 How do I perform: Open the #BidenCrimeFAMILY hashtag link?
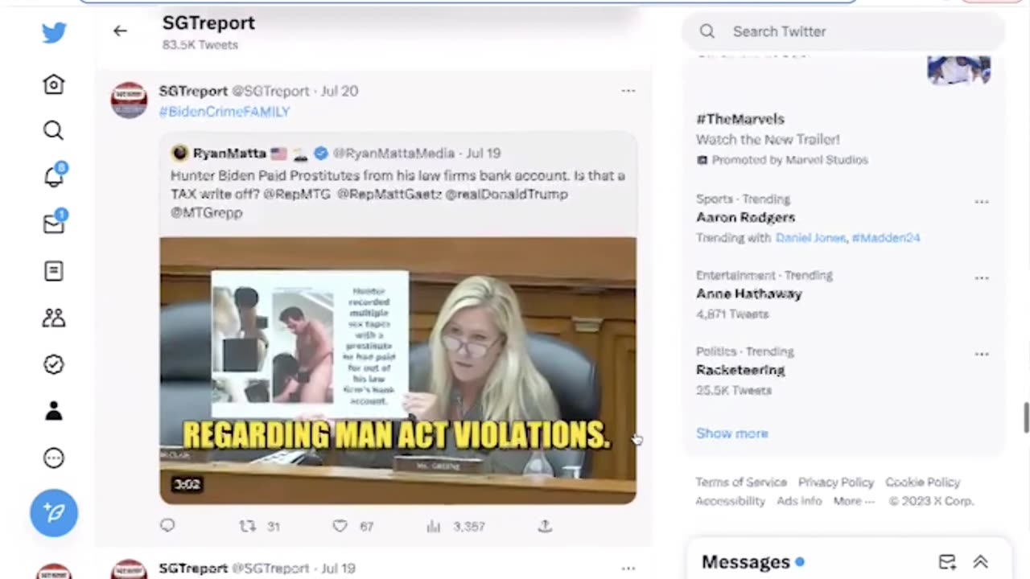point(225,112)
